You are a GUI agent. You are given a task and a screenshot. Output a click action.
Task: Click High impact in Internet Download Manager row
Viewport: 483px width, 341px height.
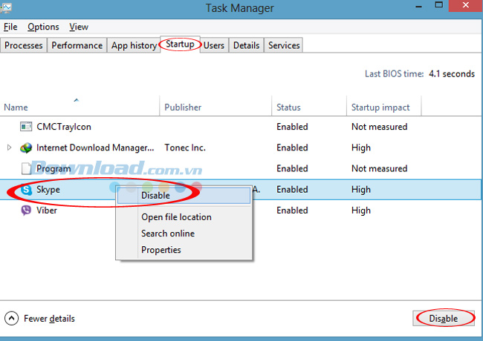[x=360, y=148]
